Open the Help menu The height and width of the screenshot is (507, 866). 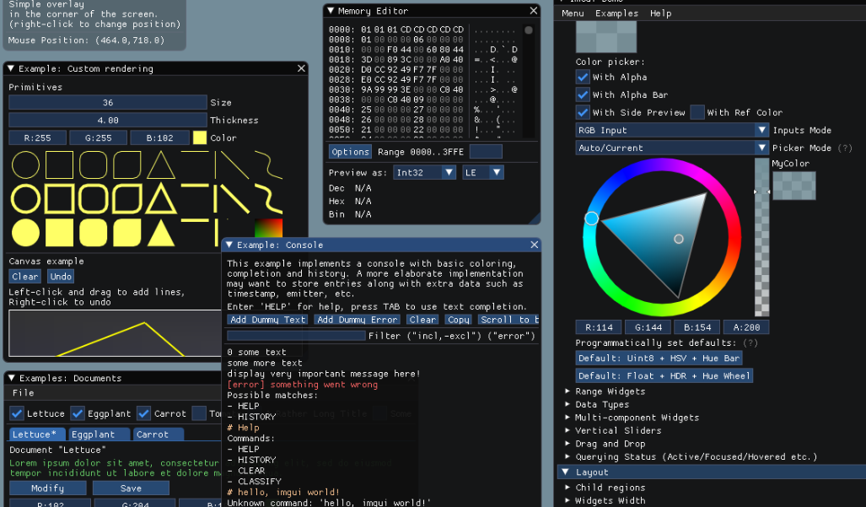pos(660,13)
